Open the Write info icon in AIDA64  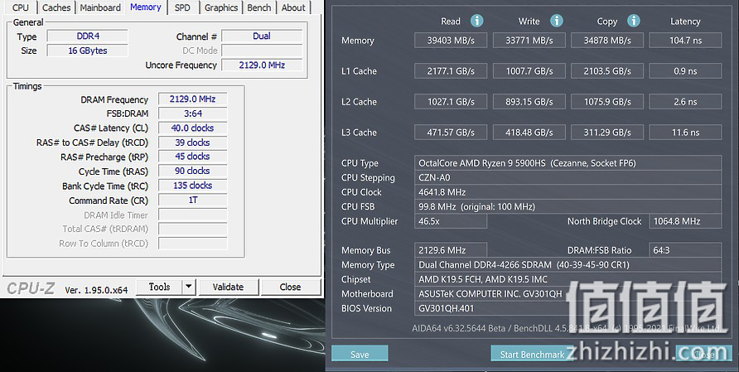557,21
